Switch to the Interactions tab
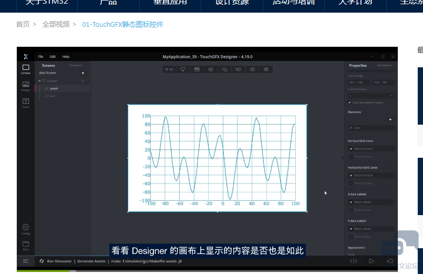The image size is (423, 274). [x=384, y=65]
